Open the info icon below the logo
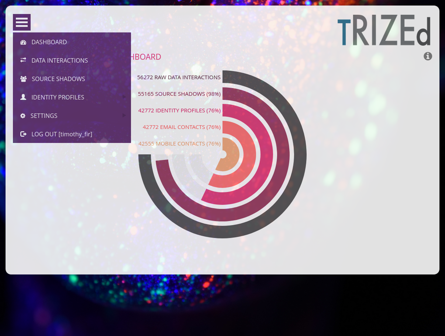The width and height of the screenshot is (445, 336). point(428,56)
